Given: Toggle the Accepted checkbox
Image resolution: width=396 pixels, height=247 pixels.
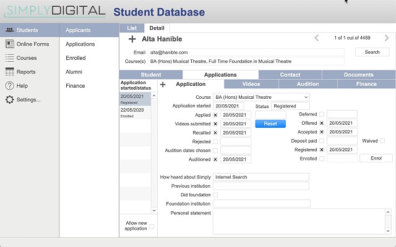Looking at the screenshot, I should [x=322, y=132].
